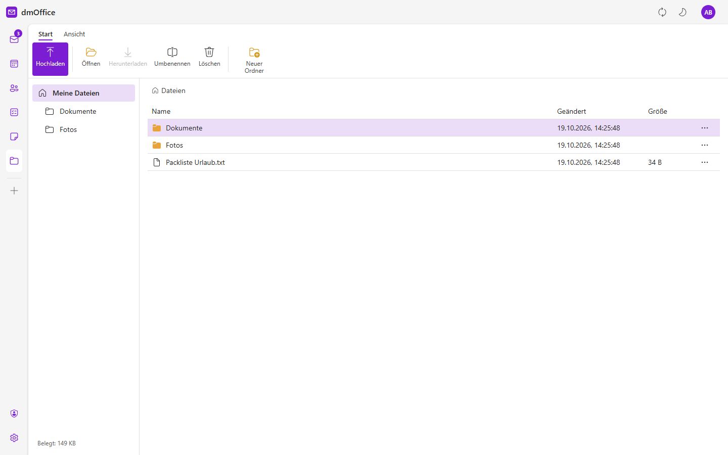The image size is (728, 455).
Task: Click the dmOffice logo icon
Action: point(12,12)
